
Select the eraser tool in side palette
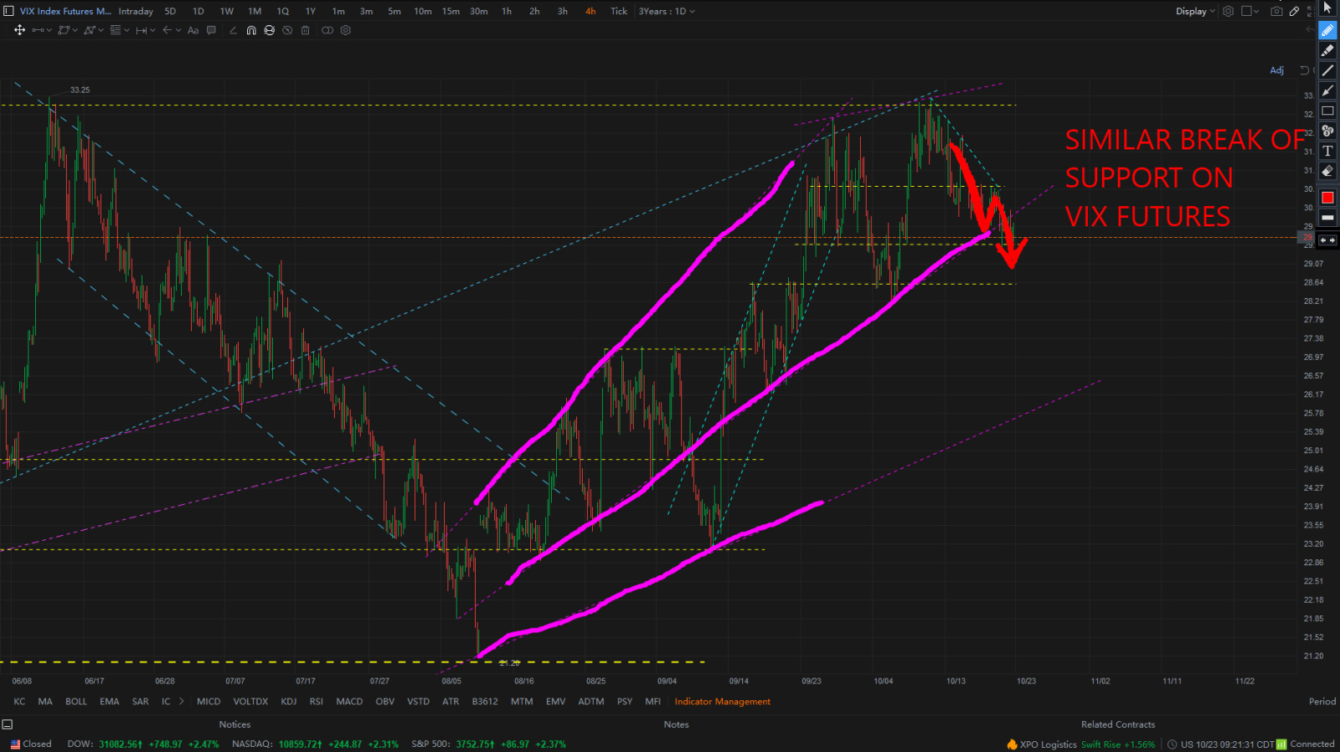coord(1327,171)
